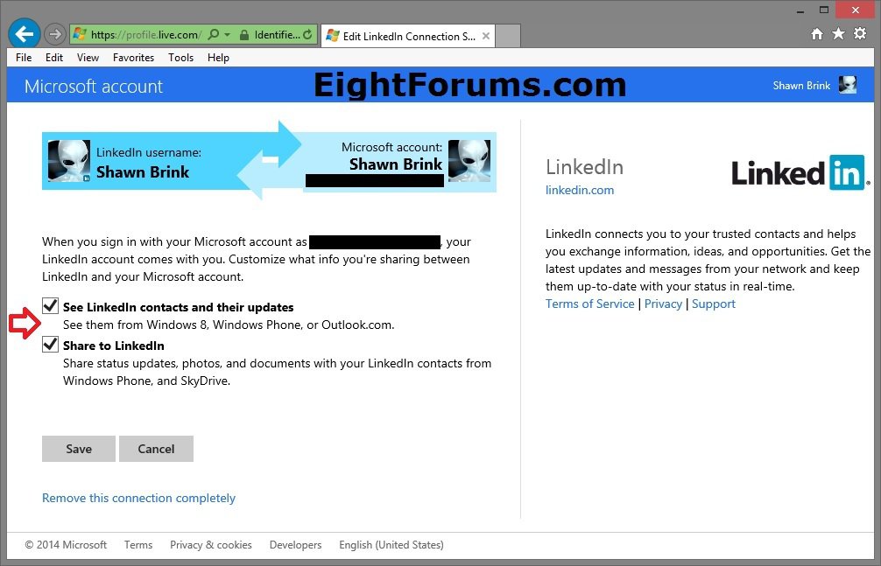Click the LinkedIn username avatar thumbnail

[69, 161]
